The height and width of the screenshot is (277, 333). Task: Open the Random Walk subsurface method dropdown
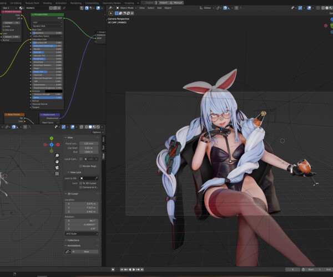[x=47, y=26]
